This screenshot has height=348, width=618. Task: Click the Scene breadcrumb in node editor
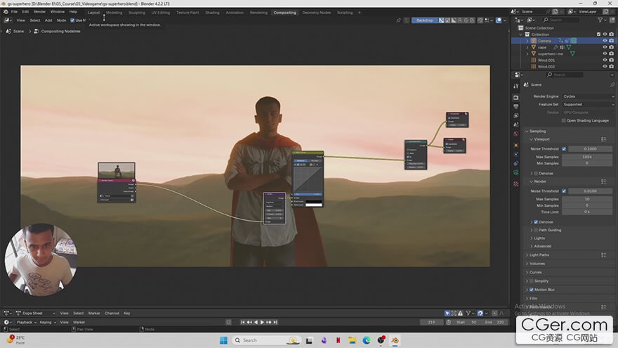click(18, 31)
